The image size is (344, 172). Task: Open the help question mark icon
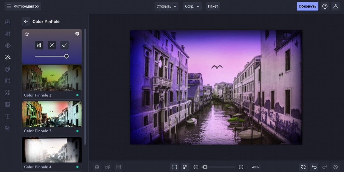click(325, 6)
